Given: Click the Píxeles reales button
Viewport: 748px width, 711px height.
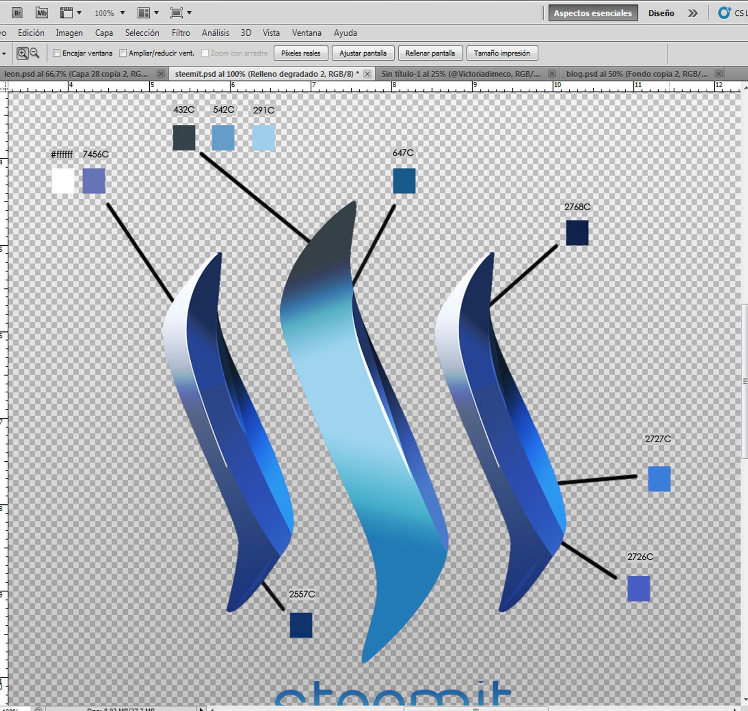Looking at the screenshot, I should [301, 53].
